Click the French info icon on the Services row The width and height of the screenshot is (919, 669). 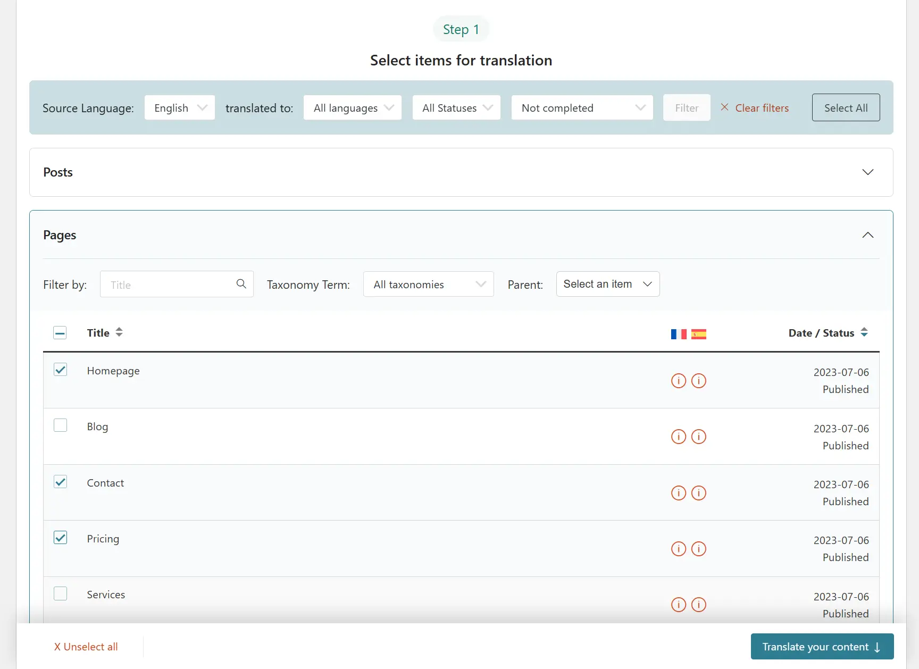pyautogui.click(x=679, y=605)
